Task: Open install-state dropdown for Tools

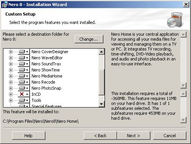Action: click(23, 100)
